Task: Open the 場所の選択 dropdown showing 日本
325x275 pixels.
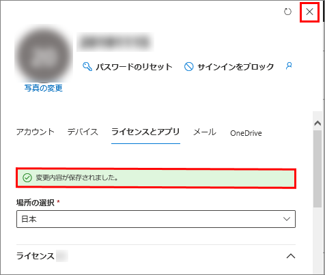Action: pyautogui.click(x=156, y=219)
